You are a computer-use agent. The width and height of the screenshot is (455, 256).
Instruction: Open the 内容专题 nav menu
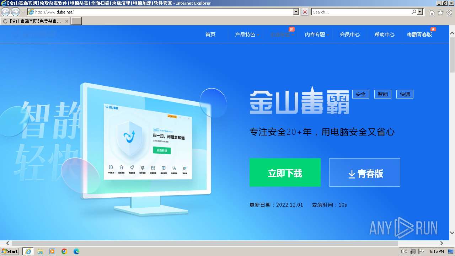pyautogui.click(x=315, y=34)
